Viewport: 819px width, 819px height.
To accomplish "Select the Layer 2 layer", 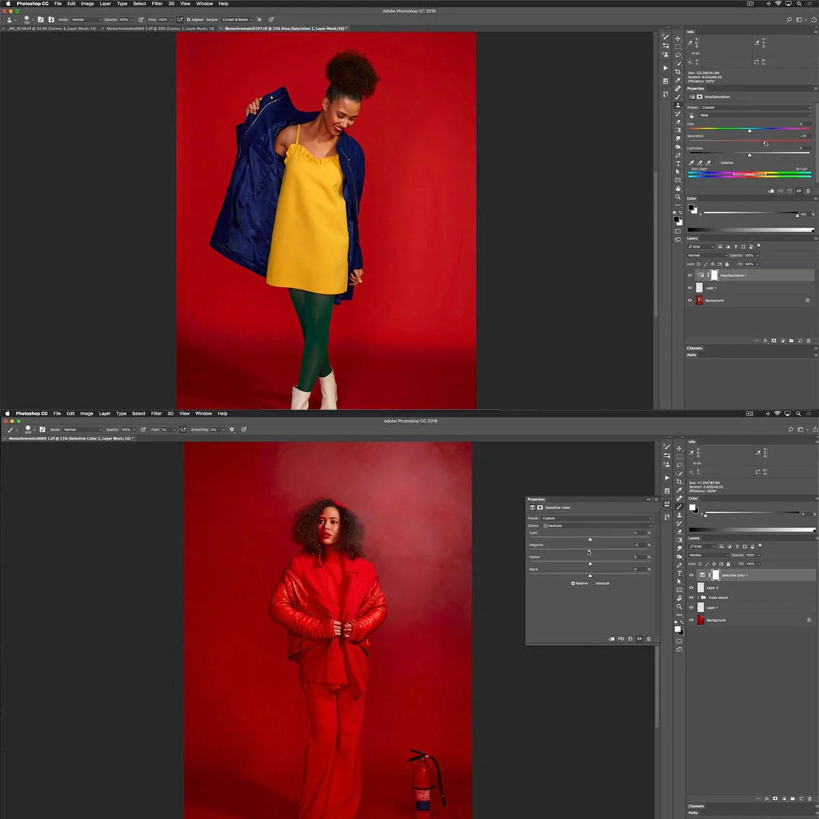I will 751,588.
